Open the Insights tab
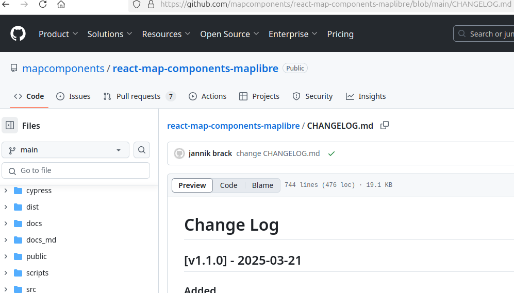Image resolution: width=514 pixels, height=293 pixels. 366,96
